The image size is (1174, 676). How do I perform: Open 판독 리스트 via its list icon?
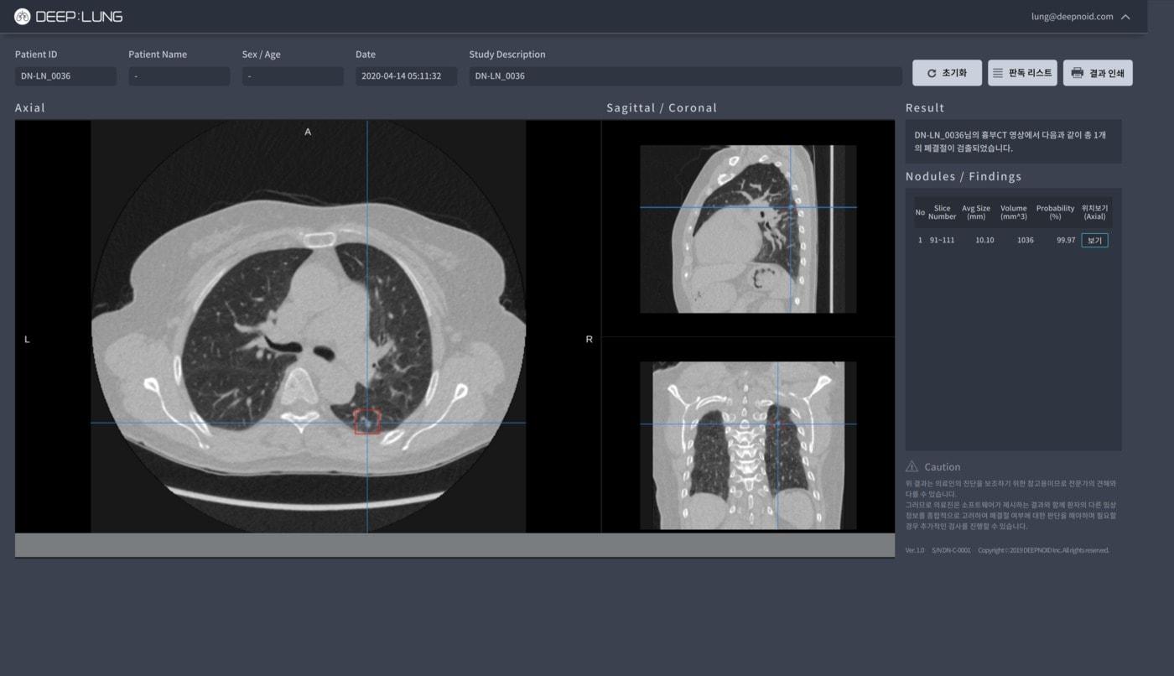(998, 73)
